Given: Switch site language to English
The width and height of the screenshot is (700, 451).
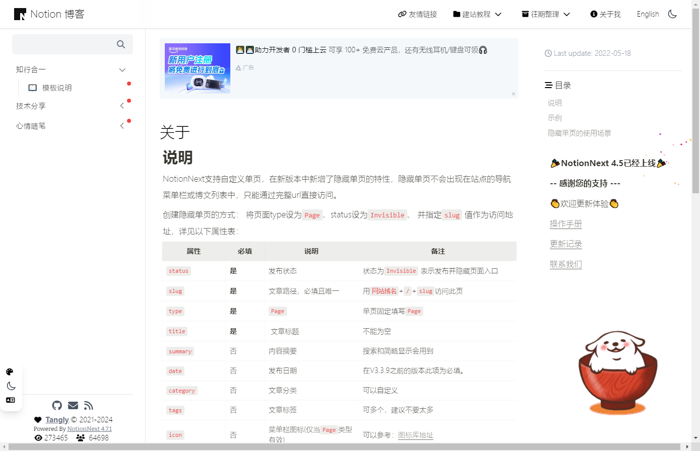Looking at the screenshot, I should tap(648, 14).
